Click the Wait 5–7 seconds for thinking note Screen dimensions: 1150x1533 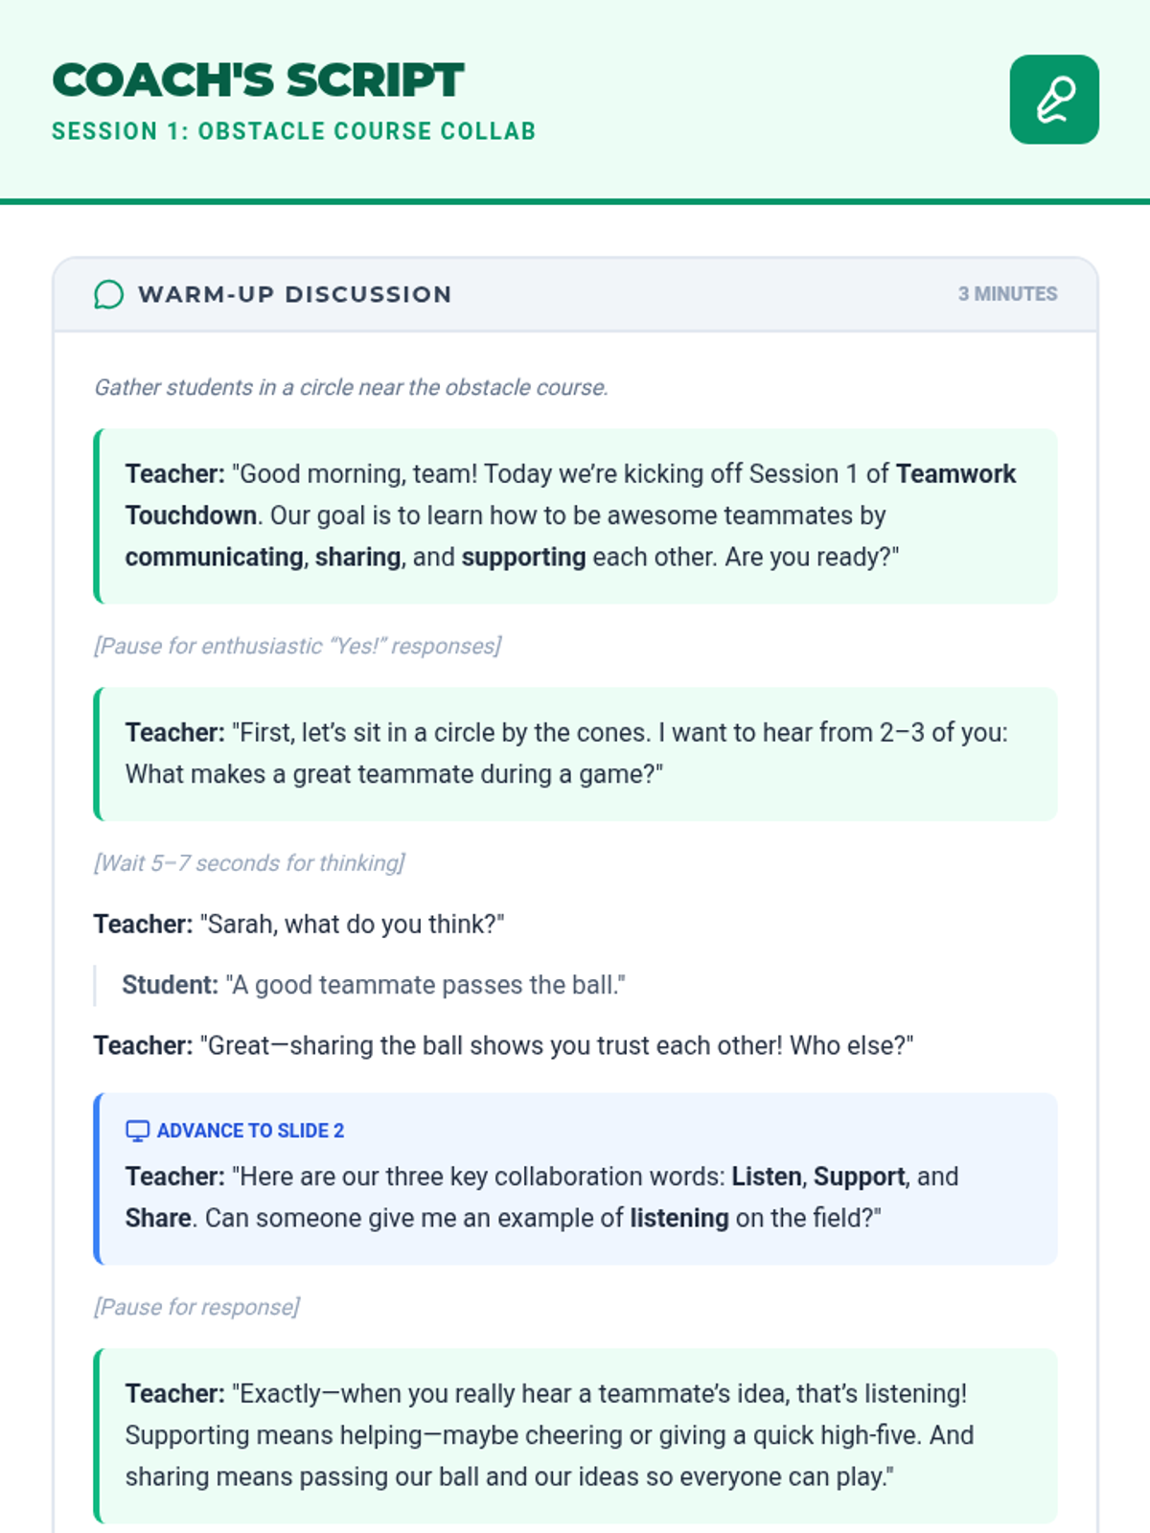pos(249,863)
